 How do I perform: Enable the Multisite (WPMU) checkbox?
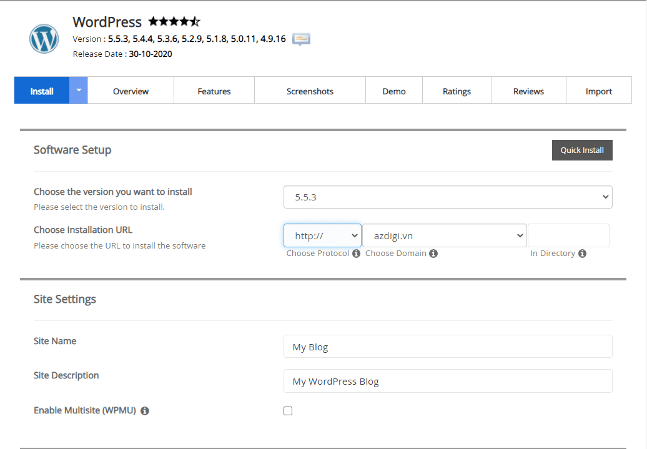point(288,411)
